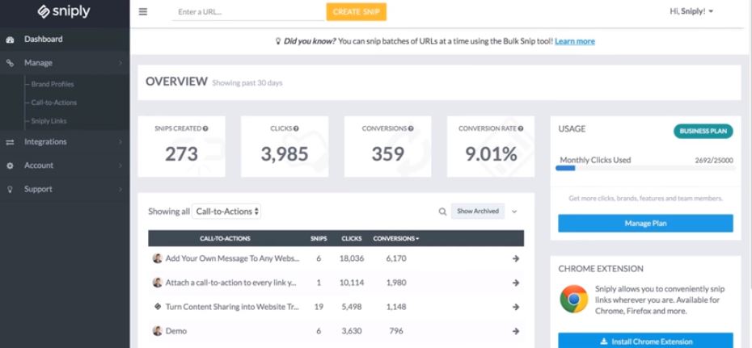Viewport: 752px width, 348px height.
Task: Click the 18,036 clicks value
Action: click(x=352, y=258)
